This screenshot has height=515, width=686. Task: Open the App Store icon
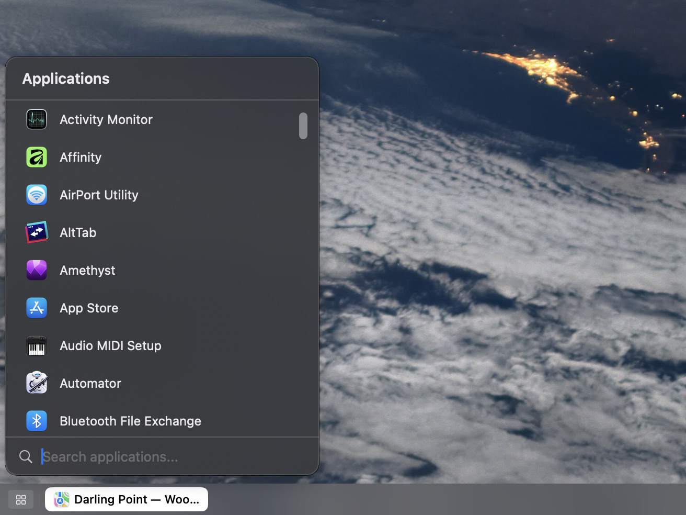coord(36,308)
